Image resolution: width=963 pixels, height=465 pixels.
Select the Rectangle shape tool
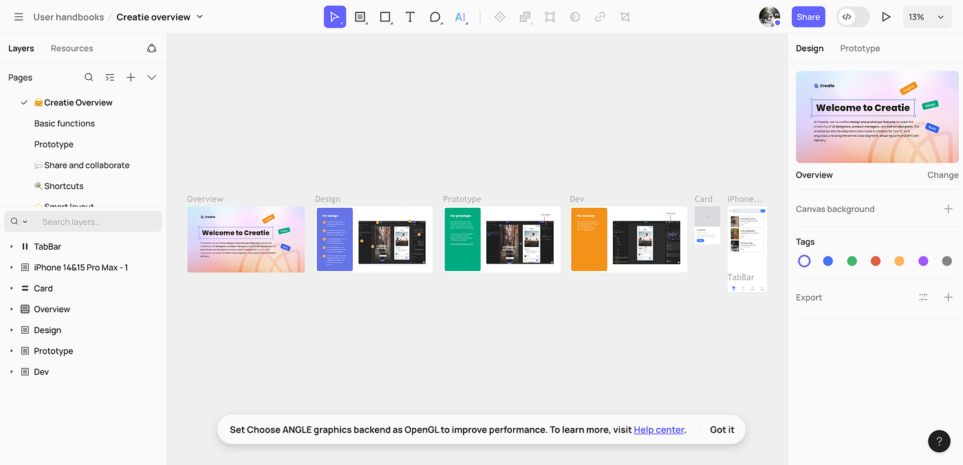pos(386,17)
